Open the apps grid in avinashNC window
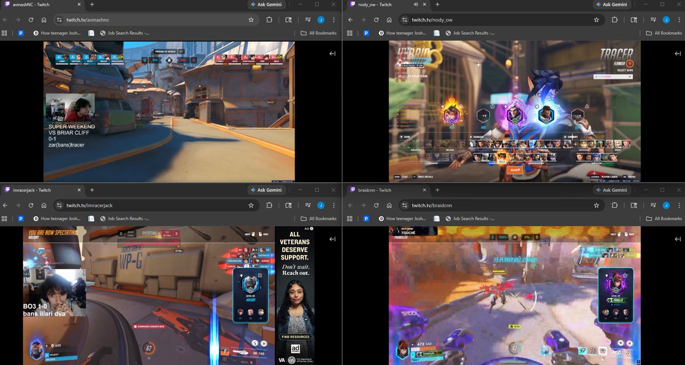Screen dimensions: 685x365 5,33
